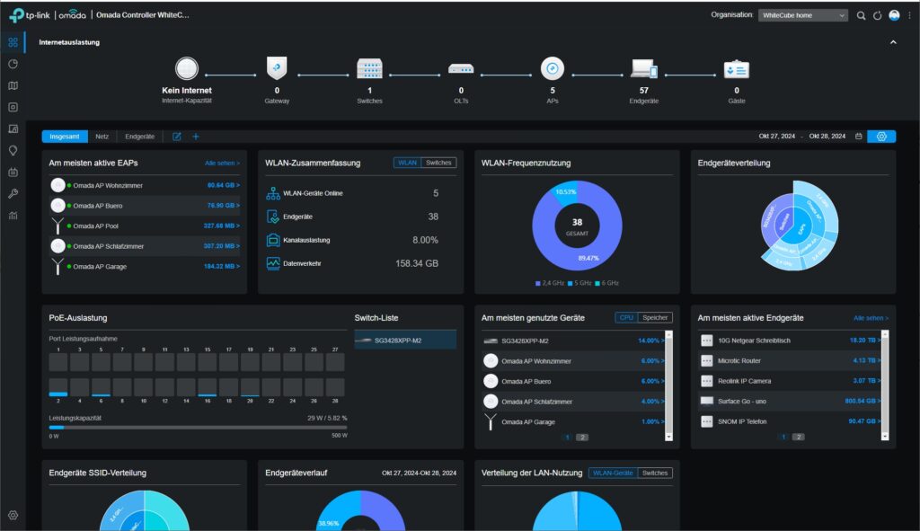Open the user account avatar
Image resolution: width=920 pixels, height=531 pixels.
(894, 15)
